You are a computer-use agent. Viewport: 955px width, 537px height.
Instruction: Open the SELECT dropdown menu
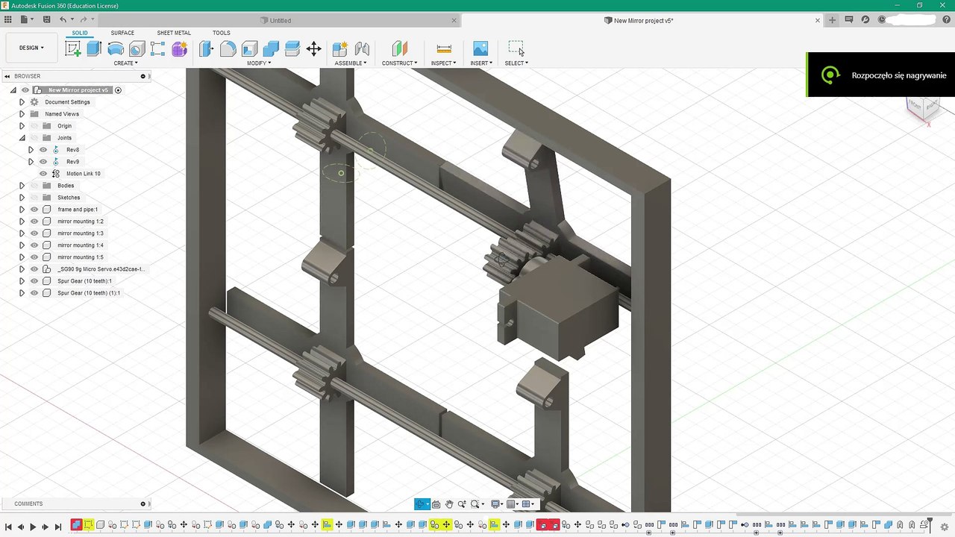point(516,63)
